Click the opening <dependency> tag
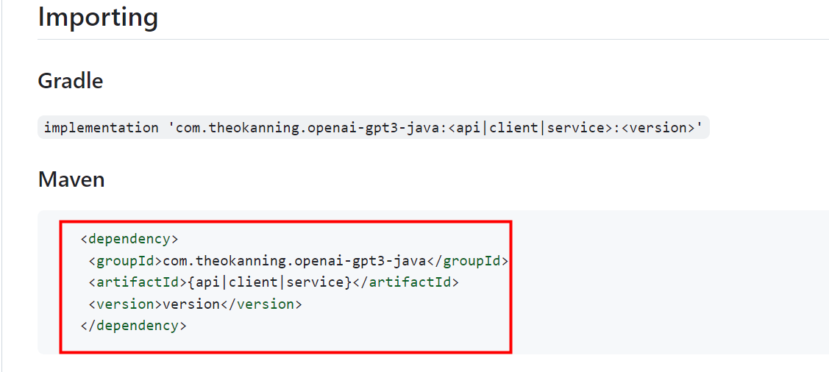 [x=129, y=239]
